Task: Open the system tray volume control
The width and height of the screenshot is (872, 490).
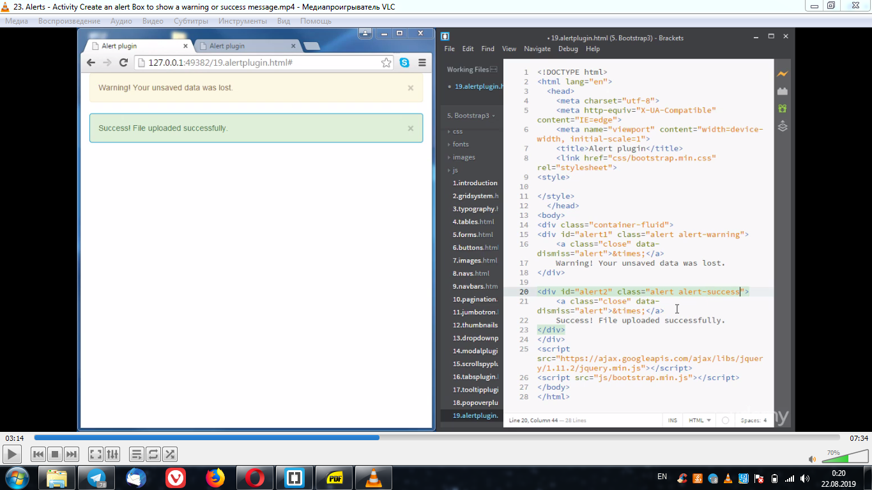Action: (x=805, y=479)
